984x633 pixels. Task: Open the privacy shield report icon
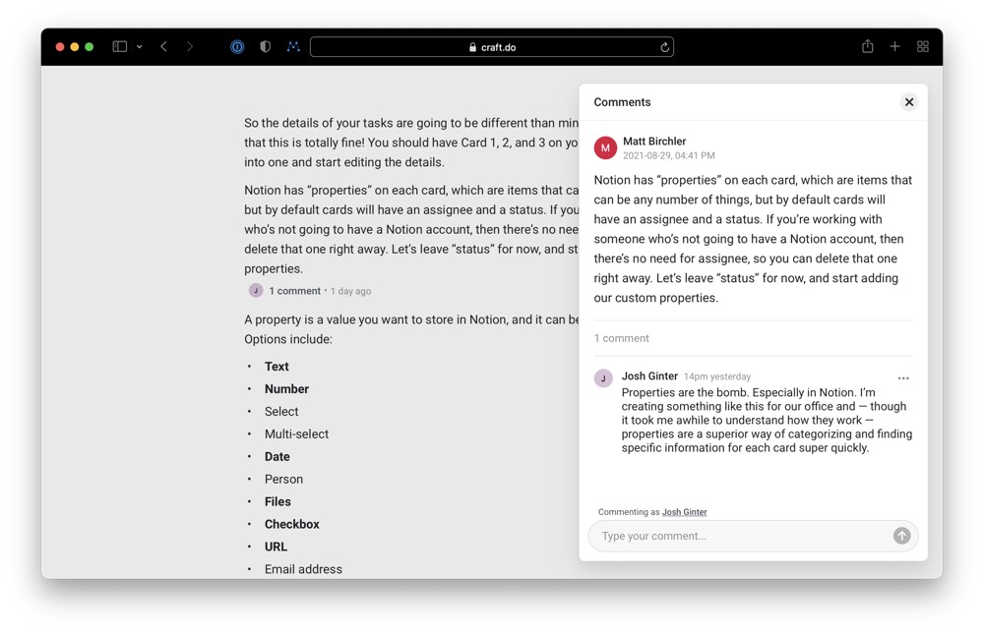(x=266, y=46)
